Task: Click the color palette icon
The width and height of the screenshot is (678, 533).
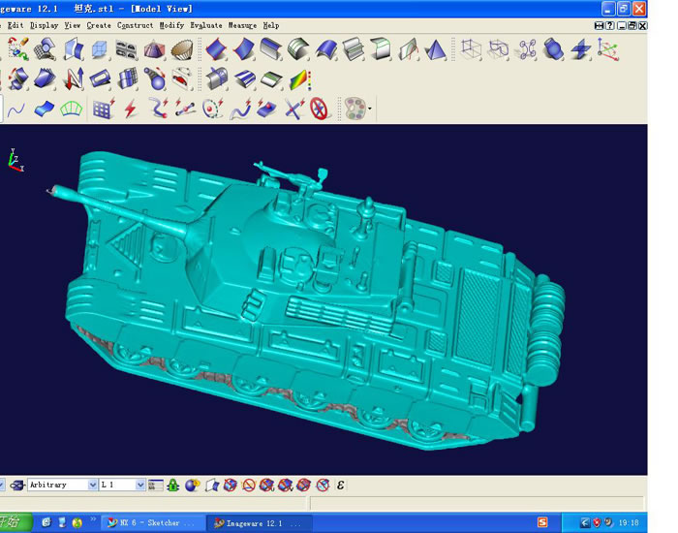Action: coord(354,109)
